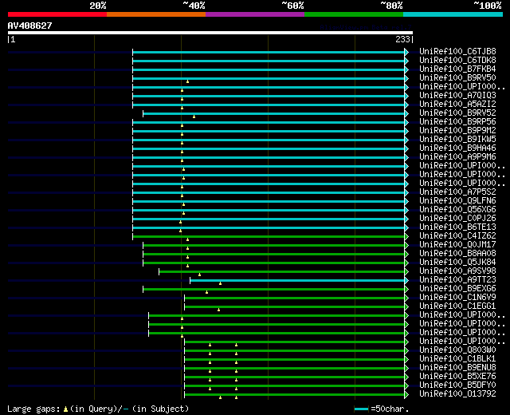
Task: Open hit UniRef100_Q0JM17
Action: [x=457, y=245]
